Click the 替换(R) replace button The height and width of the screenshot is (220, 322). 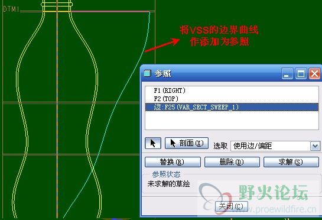click(x=173, y=162)
